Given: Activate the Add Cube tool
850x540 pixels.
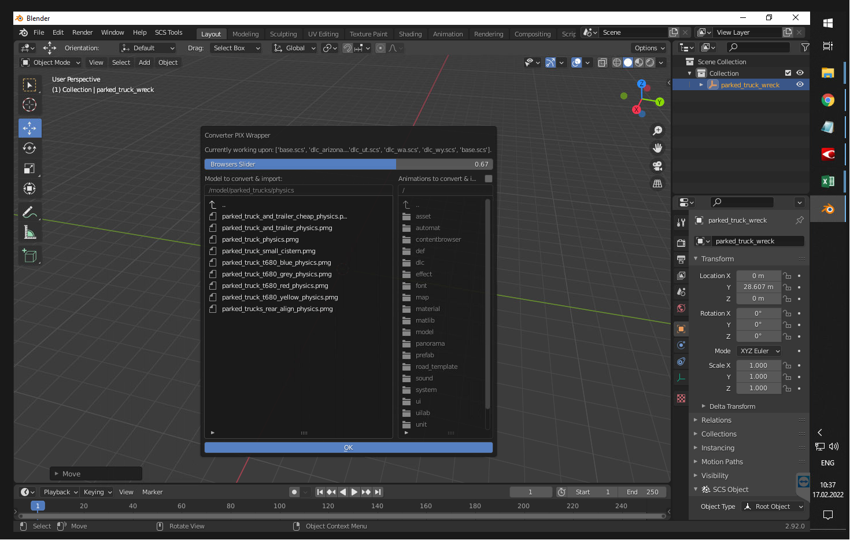Looking at the screenshot, I should (29, 255).
